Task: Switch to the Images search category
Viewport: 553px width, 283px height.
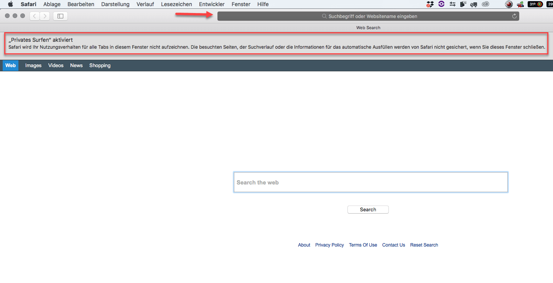Action: pyautogui.click(x=33, y=66)
